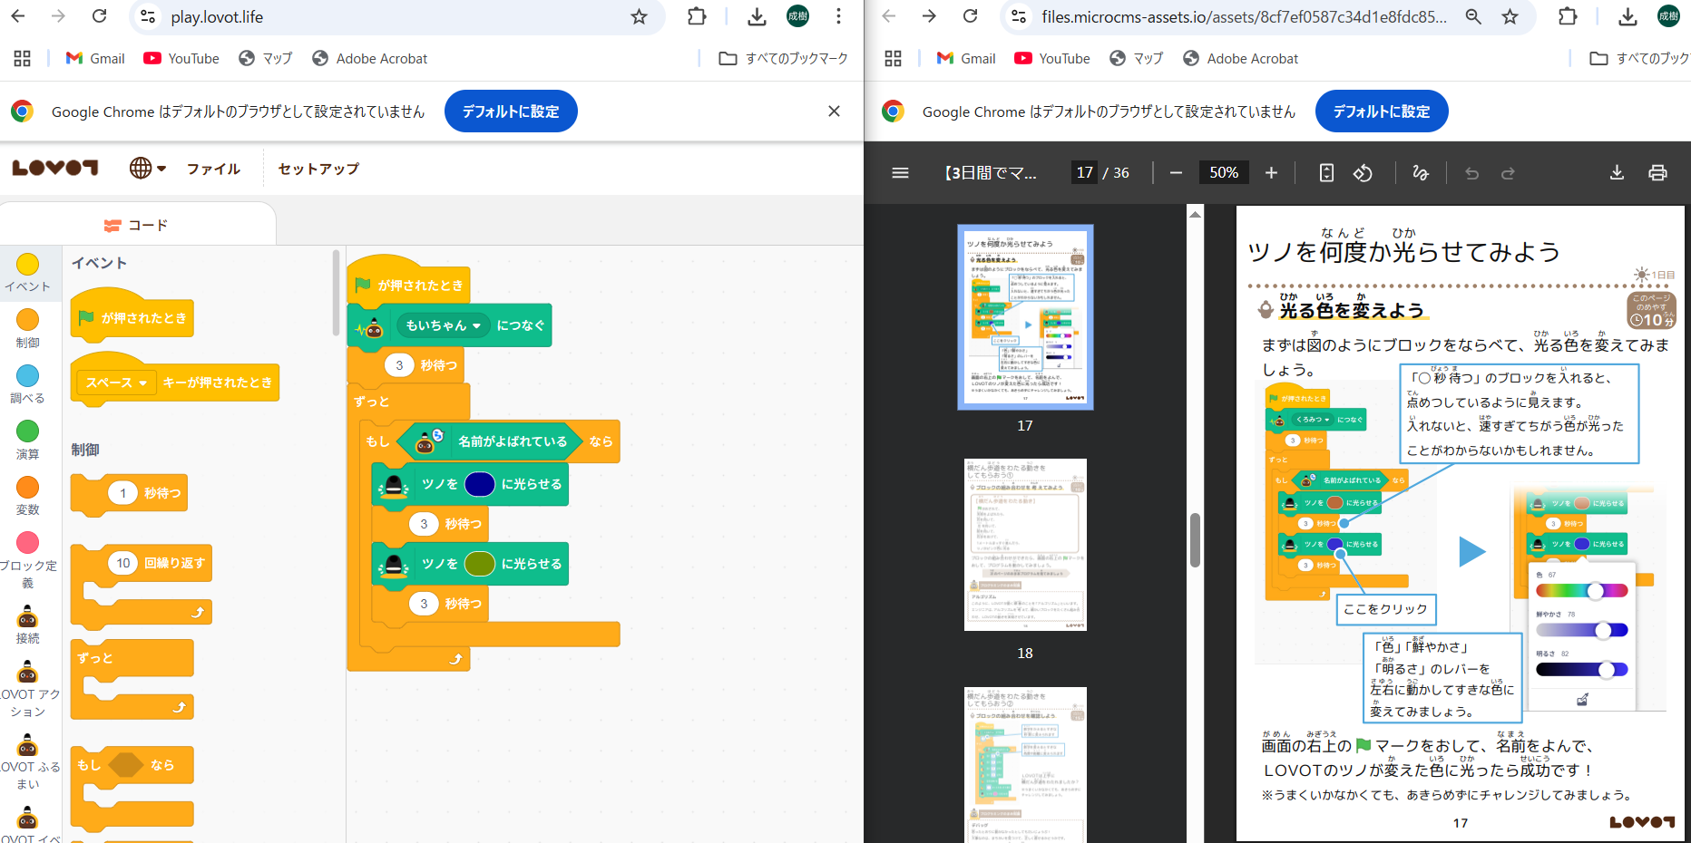Download the PDF file
The height and width of the screenshot is (843, 1691).
point(1617,172)
